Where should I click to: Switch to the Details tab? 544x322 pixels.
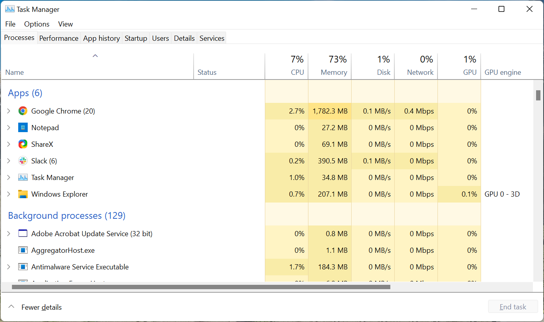[184, 38]
